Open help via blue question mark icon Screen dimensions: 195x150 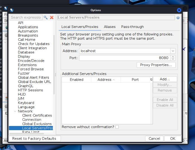click(178, 18)
